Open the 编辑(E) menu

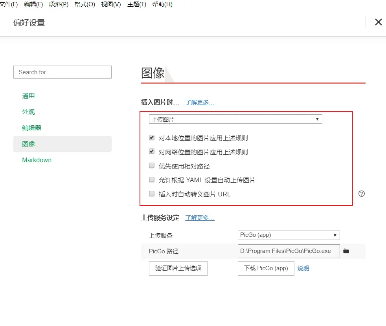[x=33, y=4]
